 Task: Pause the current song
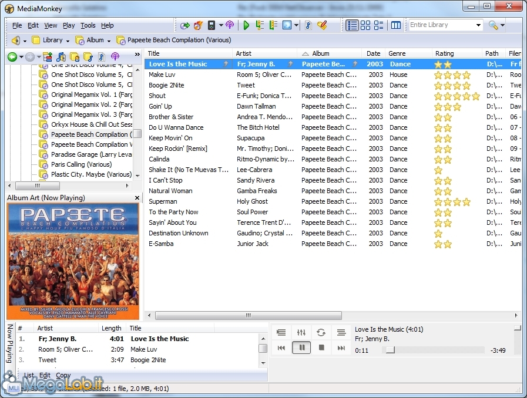coord(301,348)
